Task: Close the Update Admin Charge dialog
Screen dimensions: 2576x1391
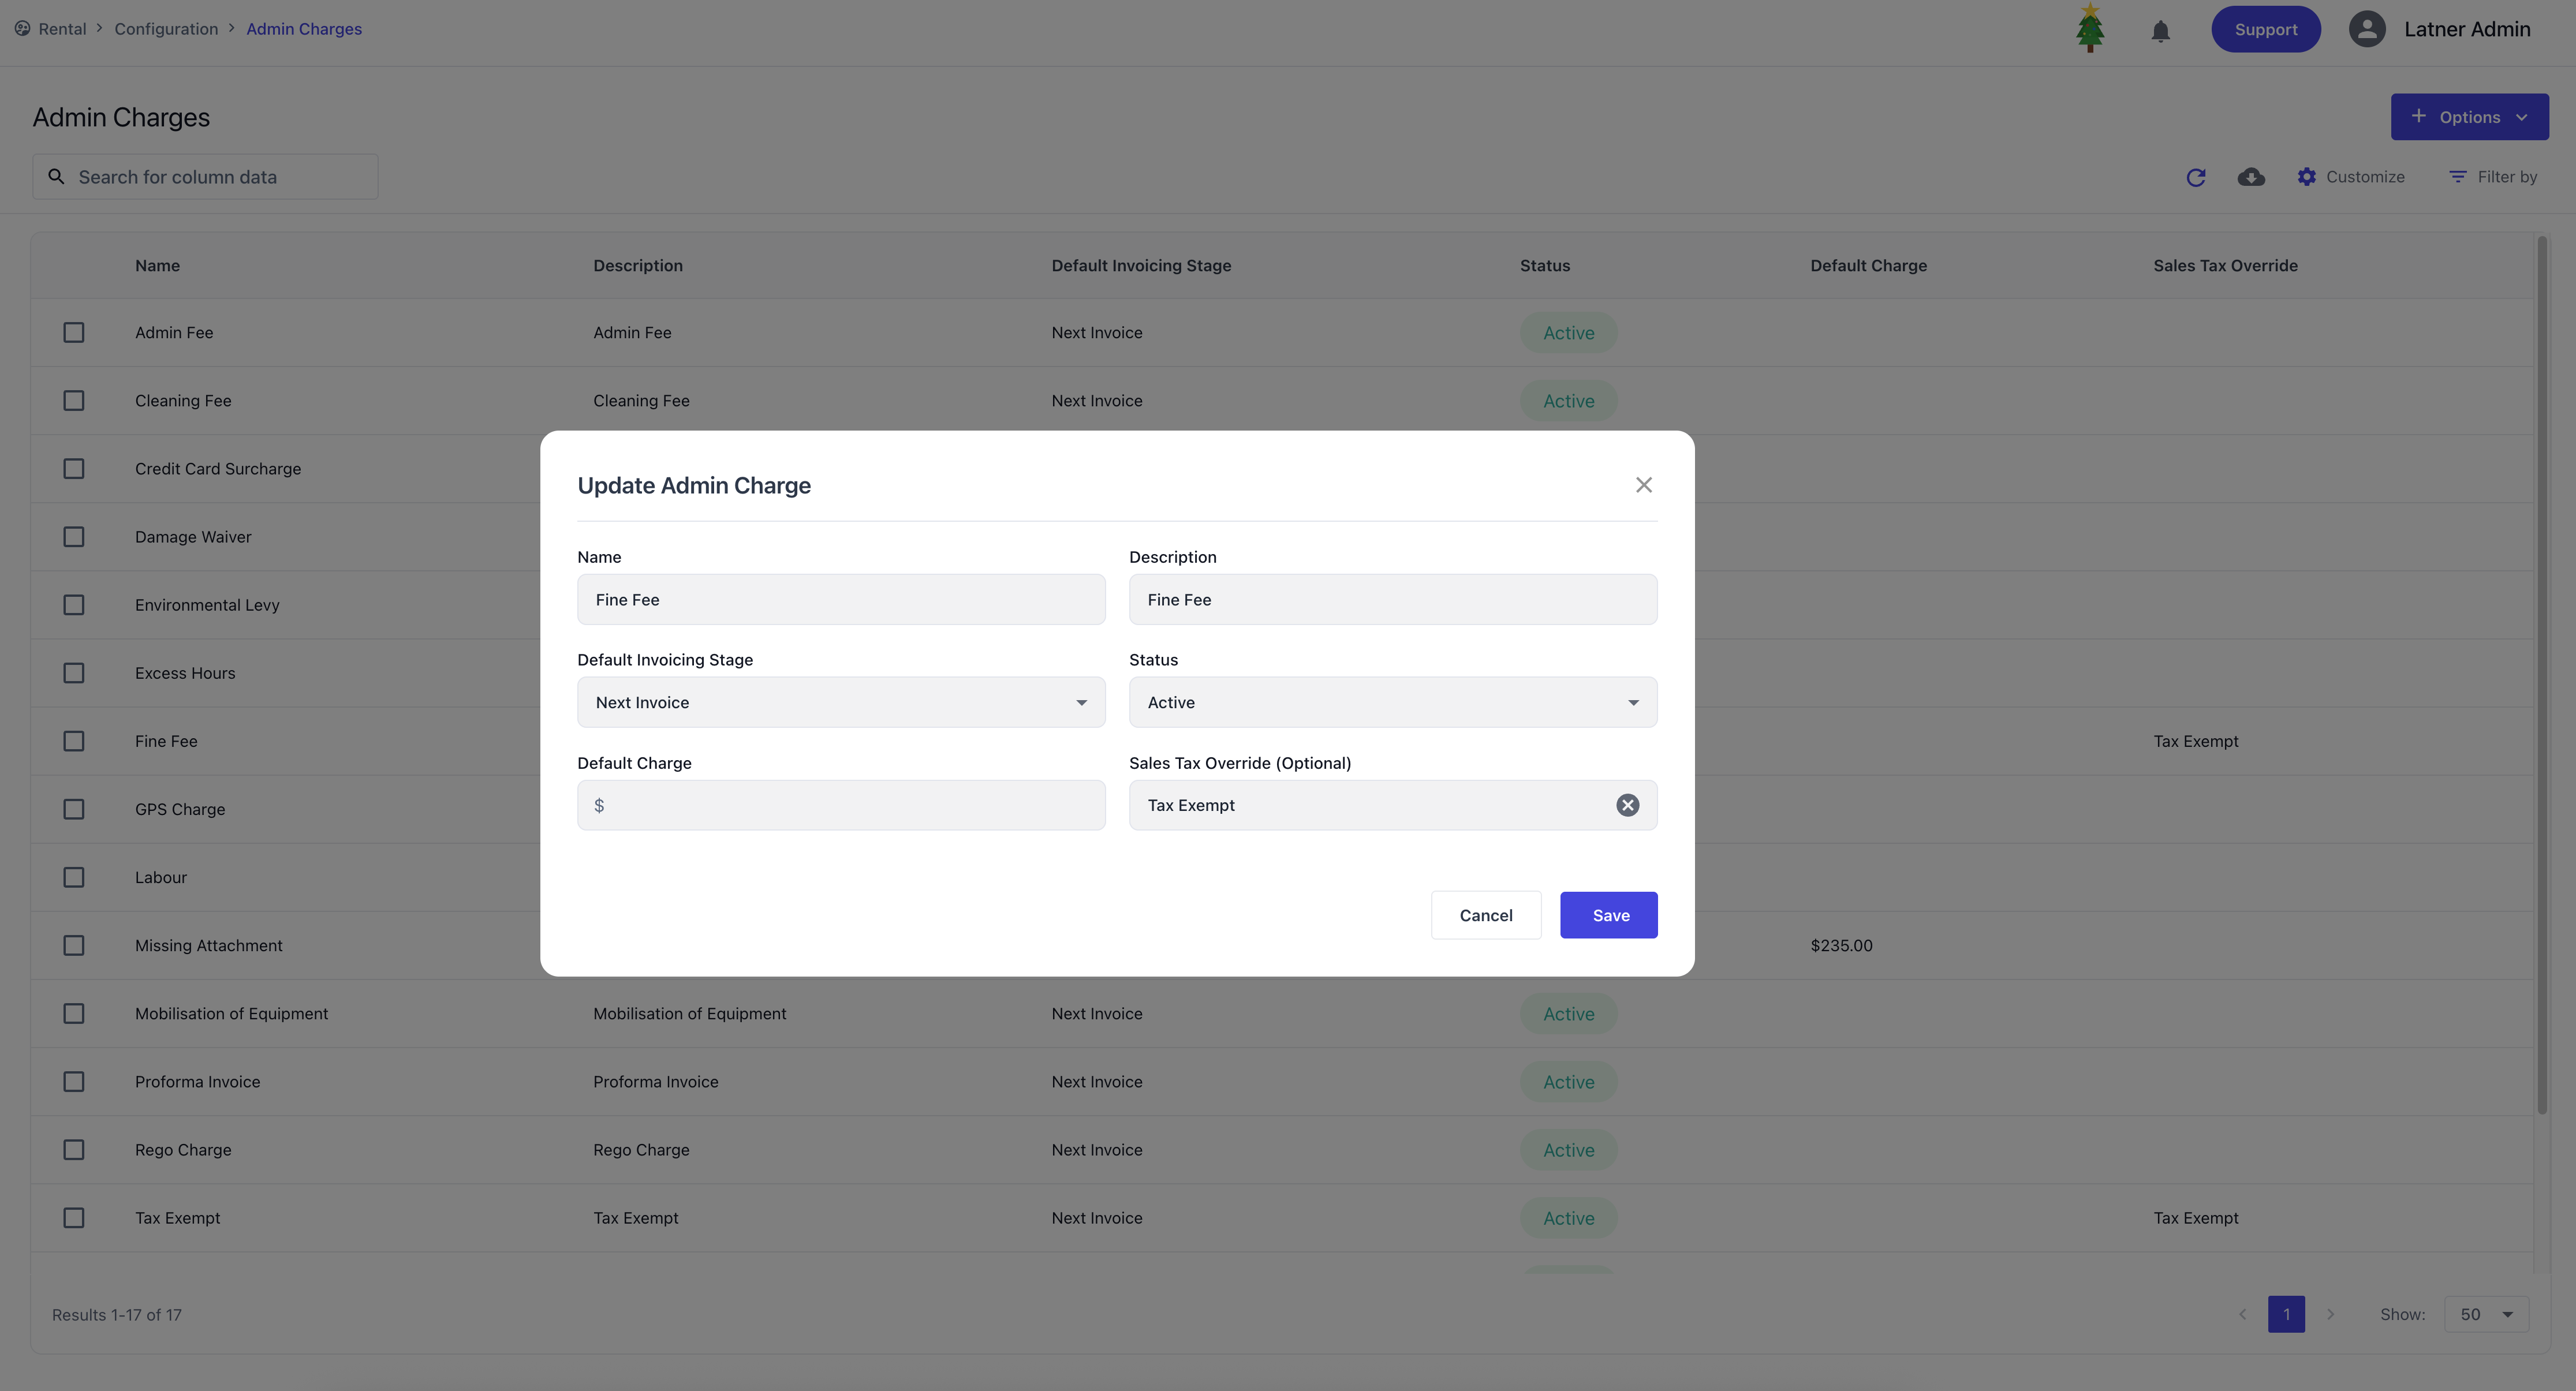Action: [1643, 485]
